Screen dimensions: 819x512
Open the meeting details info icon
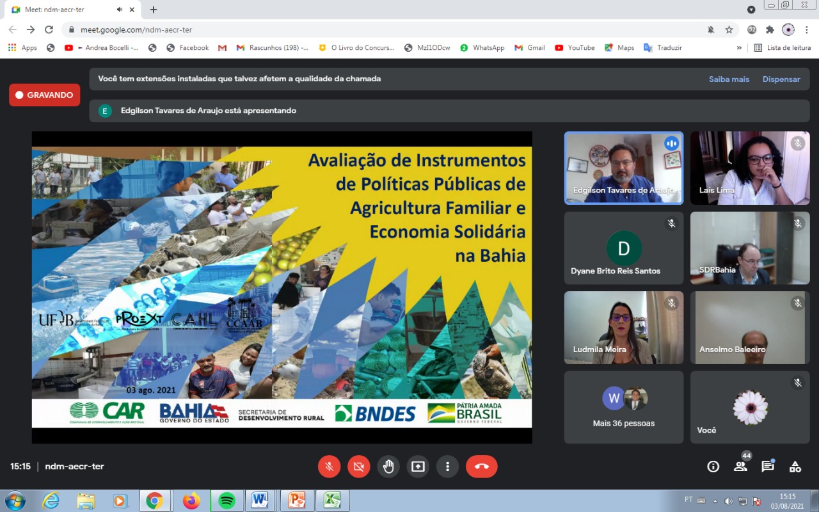713,467
